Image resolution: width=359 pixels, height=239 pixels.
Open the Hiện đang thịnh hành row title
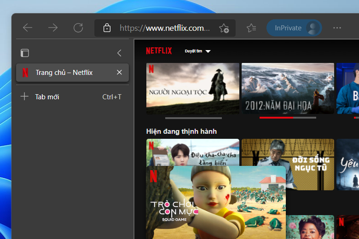click(181, 131)
